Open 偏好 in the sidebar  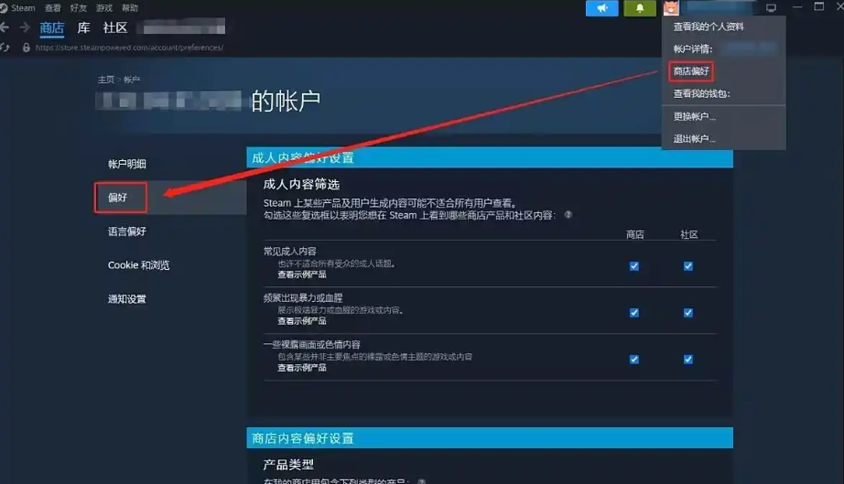pos(117,198)
